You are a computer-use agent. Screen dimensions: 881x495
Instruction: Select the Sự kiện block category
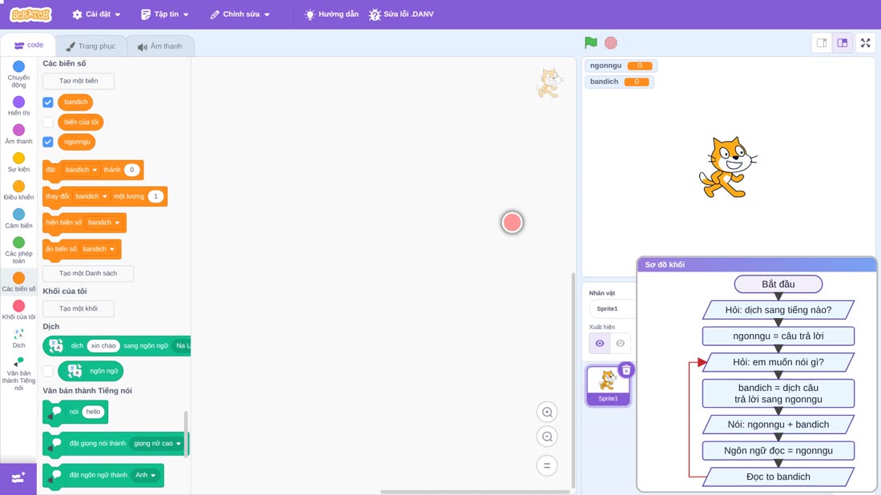pos(18,163)
